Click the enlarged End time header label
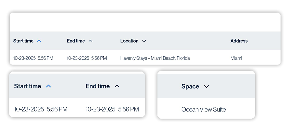 coord(98,86)
